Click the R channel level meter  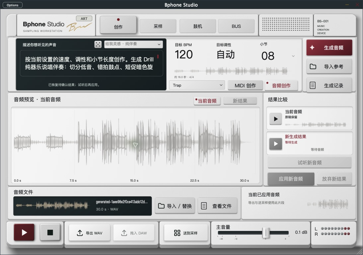335,234
